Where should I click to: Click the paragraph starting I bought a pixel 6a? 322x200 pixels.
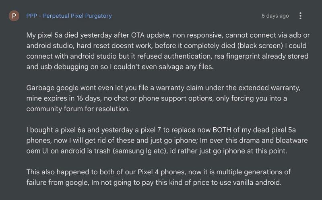pos(167,141)
